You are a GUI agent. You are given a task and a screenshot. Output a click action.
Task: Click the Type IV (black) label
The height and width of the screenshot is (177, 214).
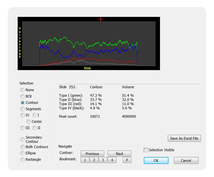[x=72, y=108]
